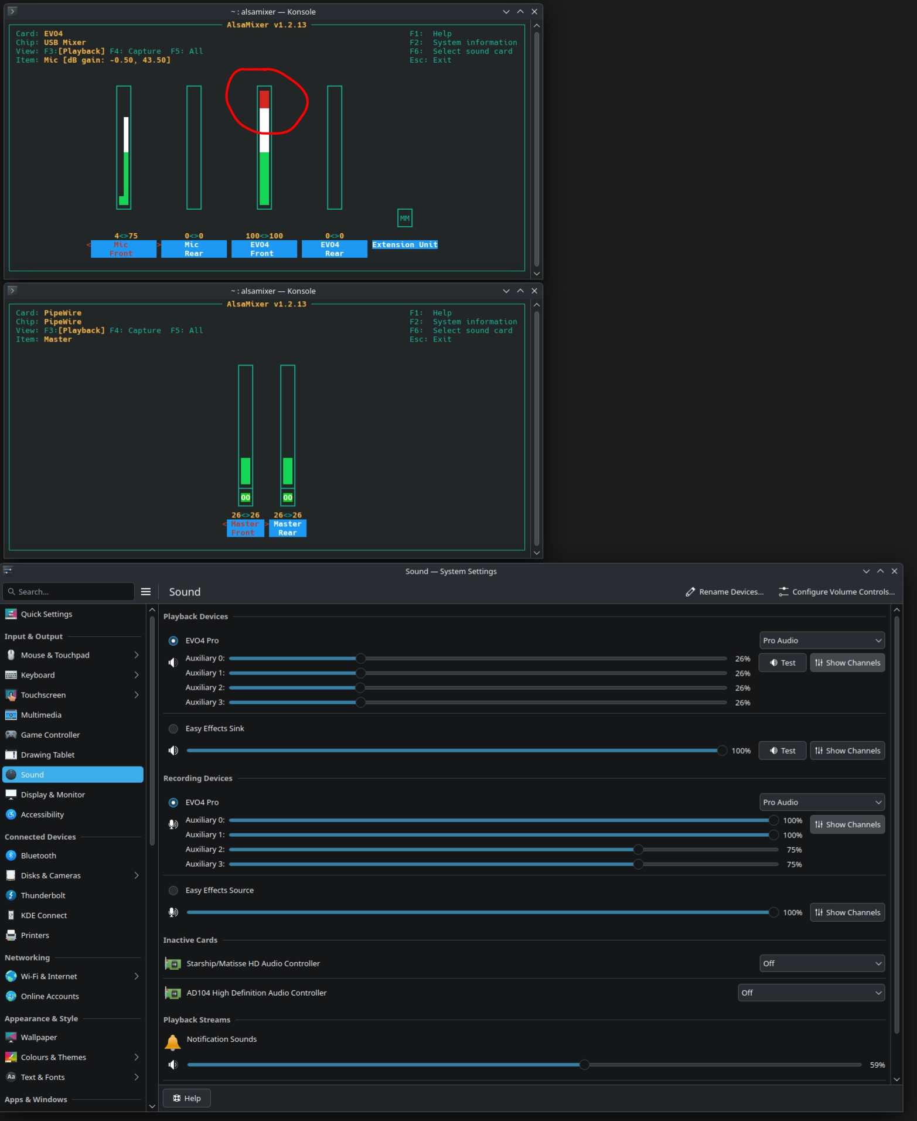Toggle Master Rear mute box in PipeWire alsamixer
This screenshot has height=1121, width=917.
(288, 497)
